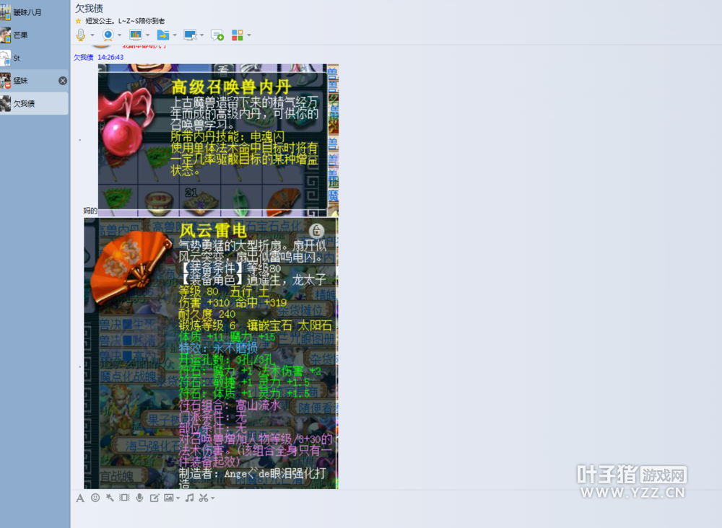Start a voice call with the microphone icon

(x=81, y=35)
